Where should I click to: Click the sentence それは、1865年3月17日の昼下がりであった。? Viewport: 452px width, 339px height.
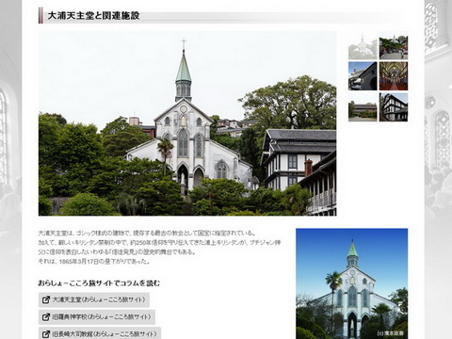94,262
